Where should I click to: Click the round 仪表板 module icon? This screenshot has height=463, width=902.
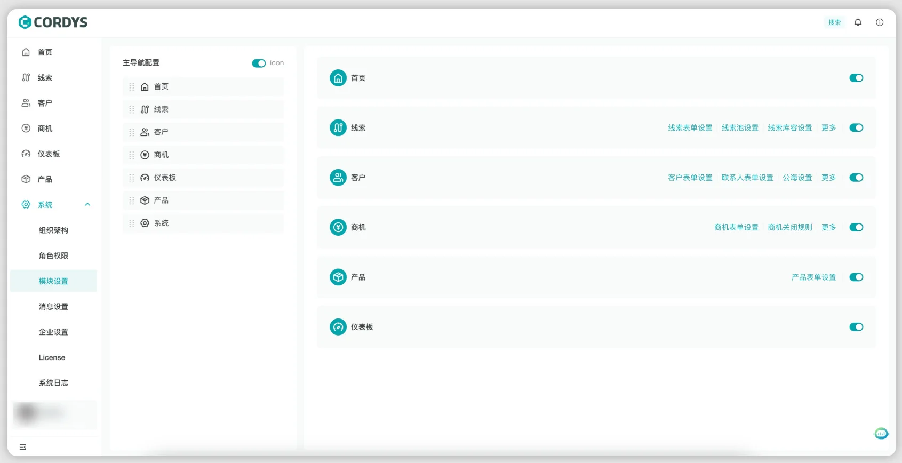[338, 327]
